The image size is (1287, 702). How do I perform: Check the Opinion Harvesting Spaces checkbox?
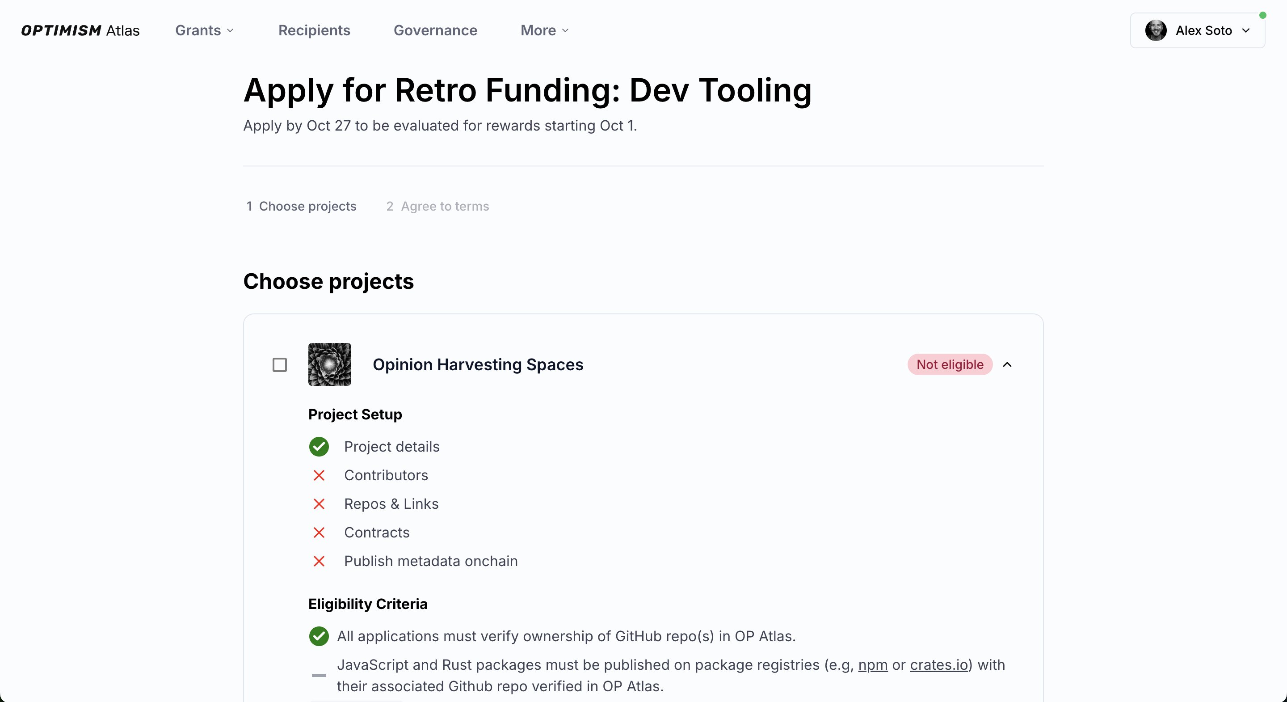280,364
